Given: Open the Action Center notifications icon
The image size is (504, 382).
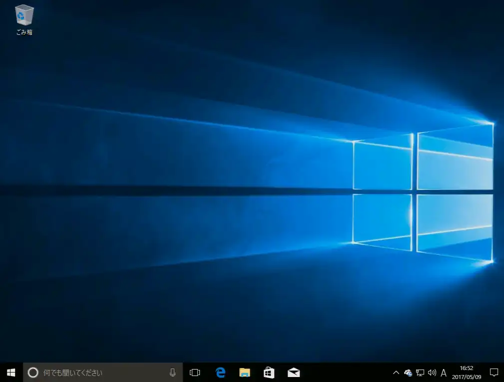Looking at the screenshot, I should click(494, 373).
